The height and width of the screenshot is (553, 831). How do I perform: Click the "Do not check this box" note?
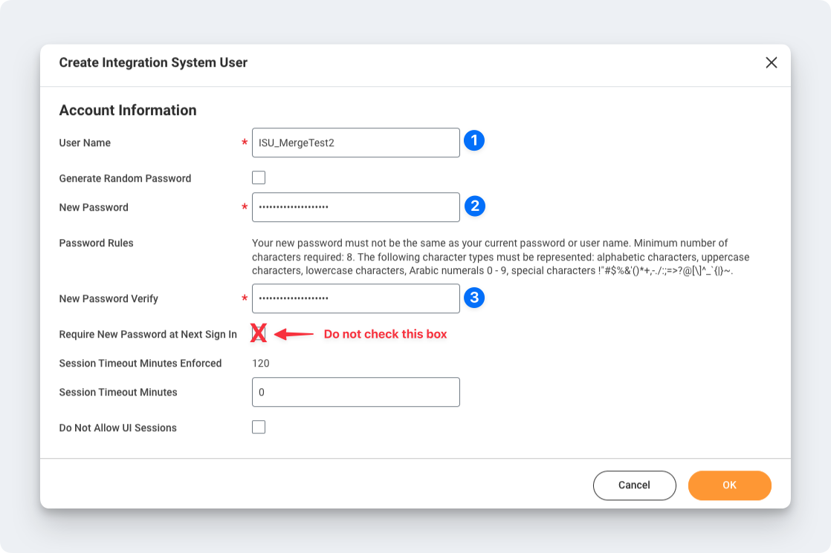coord(385,334)
